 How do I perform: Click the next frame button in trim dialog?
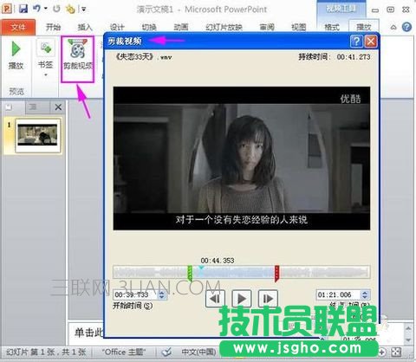(x=268, y=299)
